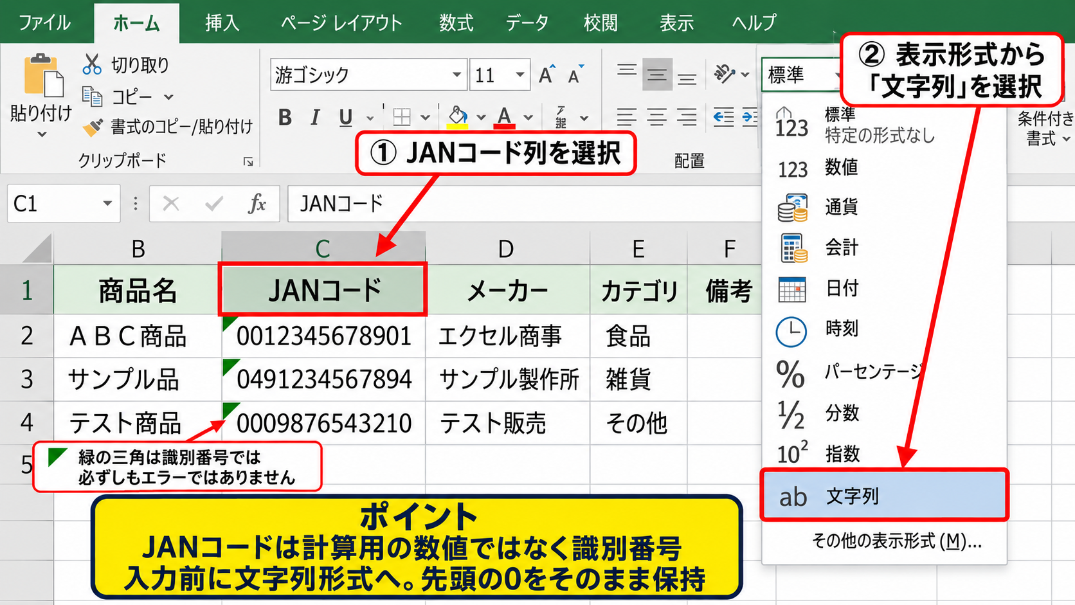This screenshot has width=1075, height=605.
Task: Expand the Name Box dropdown arrow
Action: coord(107,204)
